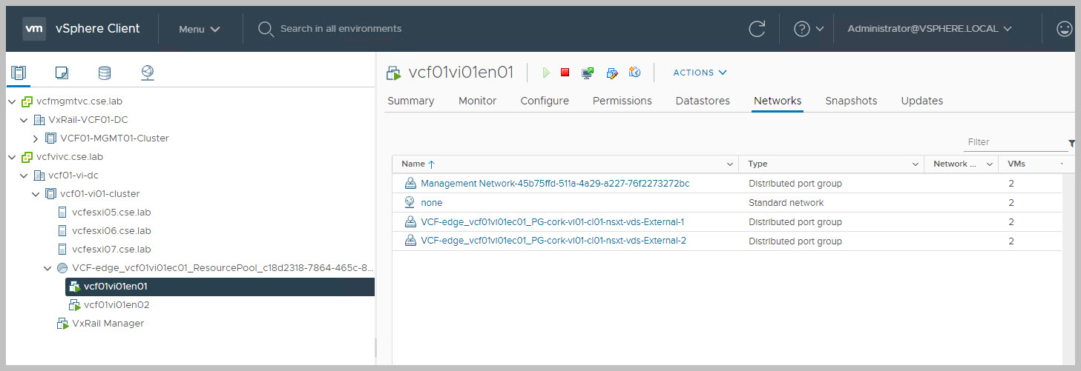
Task: Click the Edit Settings toolbar icon
Action: [x=611, y=73]
